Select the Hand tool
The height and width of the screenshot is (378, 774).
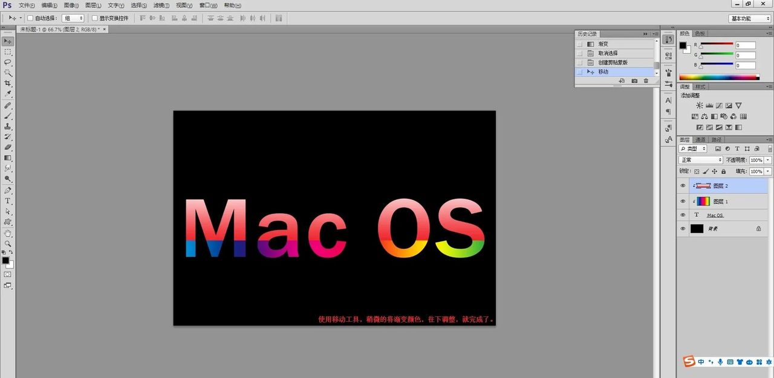click(x=8, y=234)
